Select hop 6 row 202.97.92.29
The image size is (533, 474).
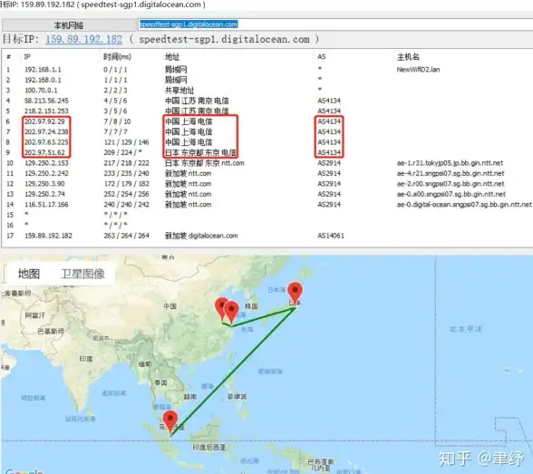(267, 121)
